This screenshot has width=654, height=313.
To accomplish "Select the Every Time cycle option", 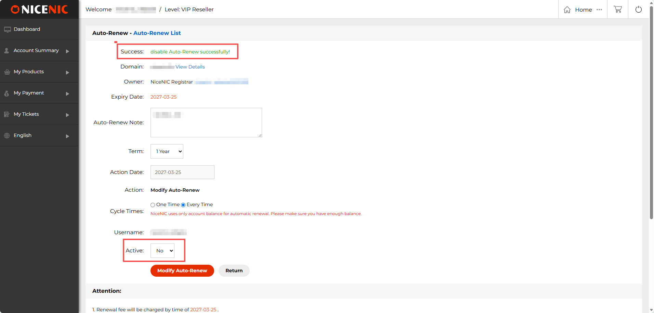I will click(x=183, y=205).
